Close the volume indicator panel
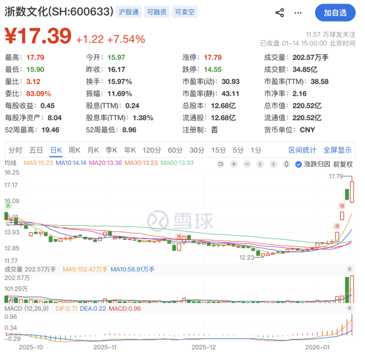Viewport: 365px width, 354px height. pyautogui.click(x=350, y=269)
